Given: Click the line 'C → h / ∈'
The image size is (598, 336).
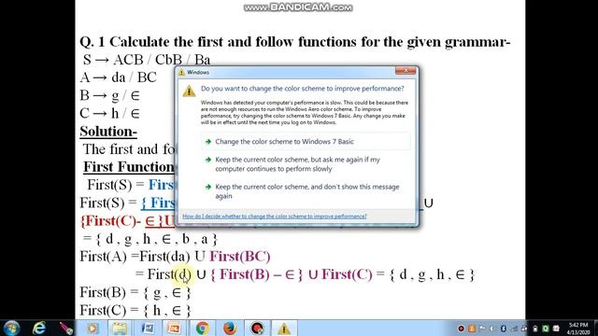Looking at the screenshot, I should pyautogui.click(x=110, y=113).
